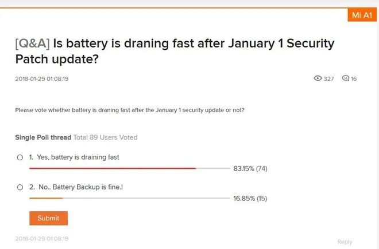The height and width of the screenshot is (249, 379).
Task: Click the 16.85% (15) vote result
Action: coord(250,199)
